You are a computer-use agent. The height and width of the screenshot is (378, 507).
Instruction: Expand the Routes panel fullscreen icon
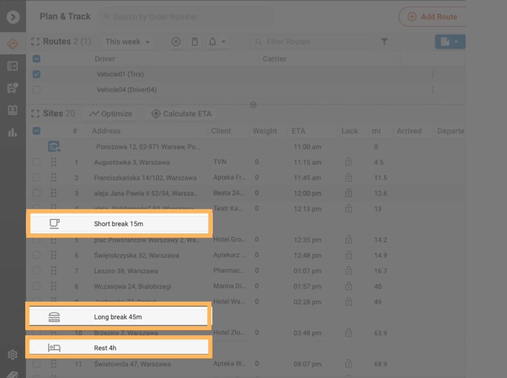[35, 42]
